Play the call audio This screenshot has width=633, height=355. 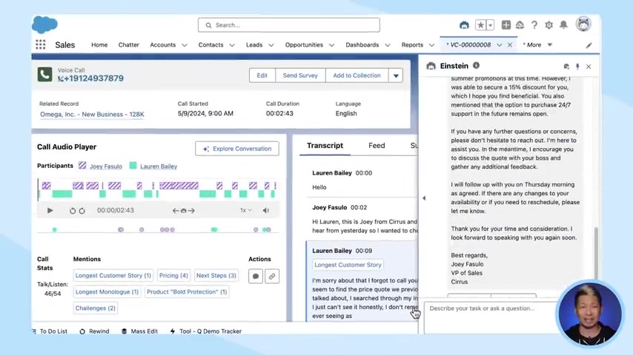pos(50,210)
